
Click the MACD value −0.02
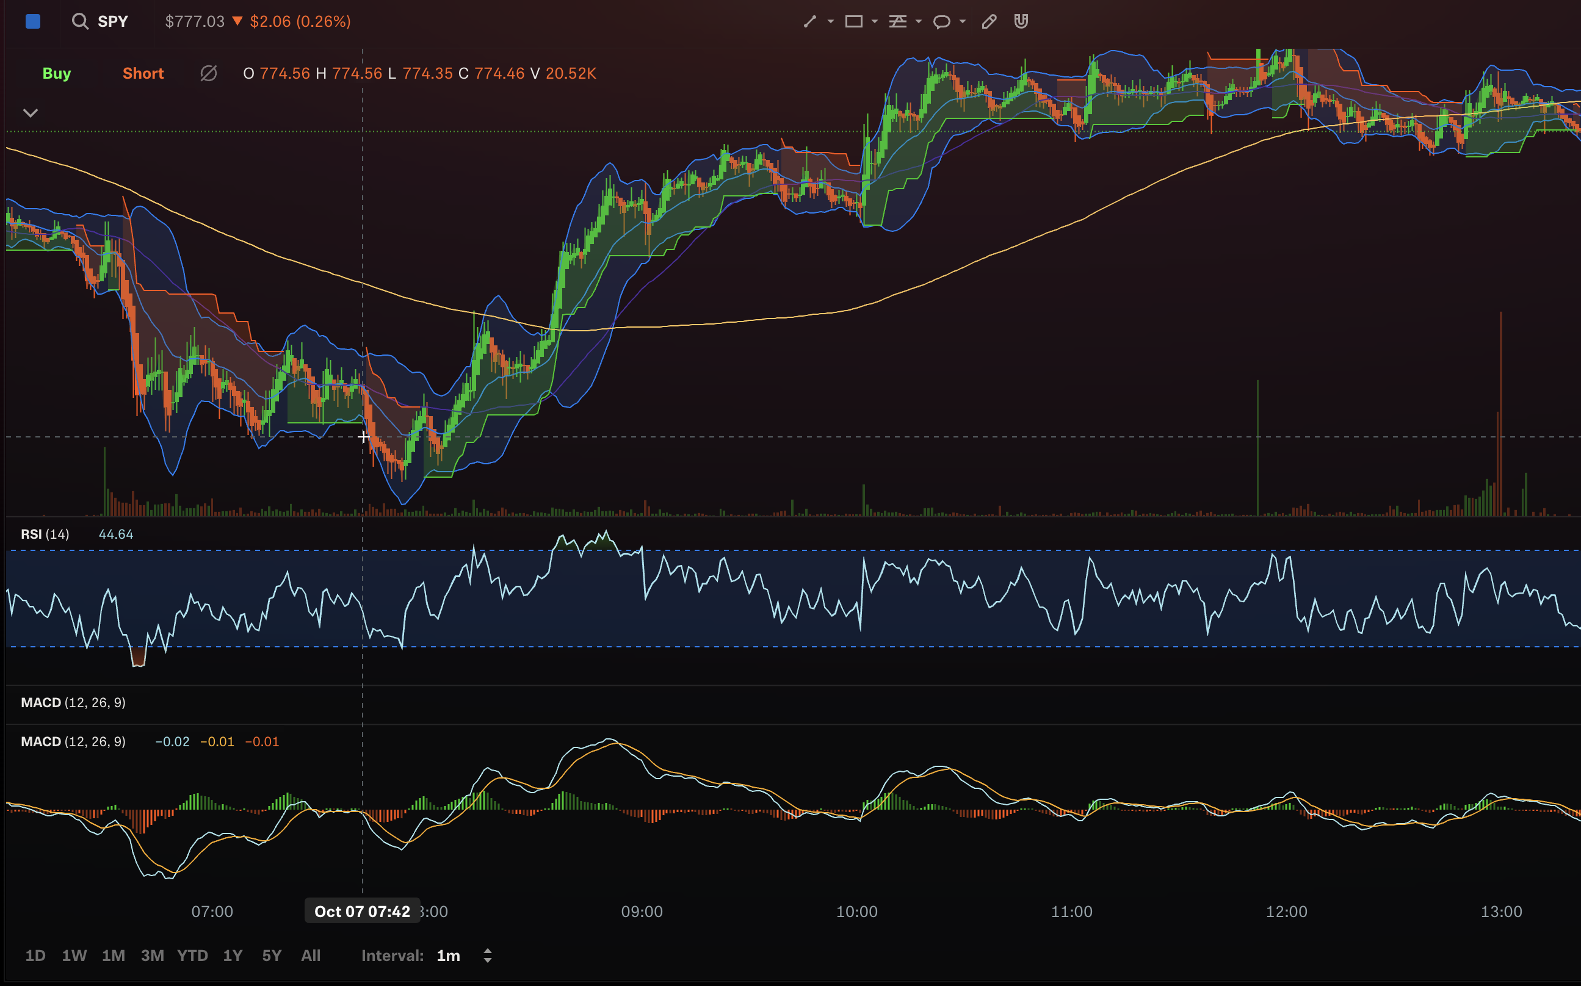pos(172,741)
